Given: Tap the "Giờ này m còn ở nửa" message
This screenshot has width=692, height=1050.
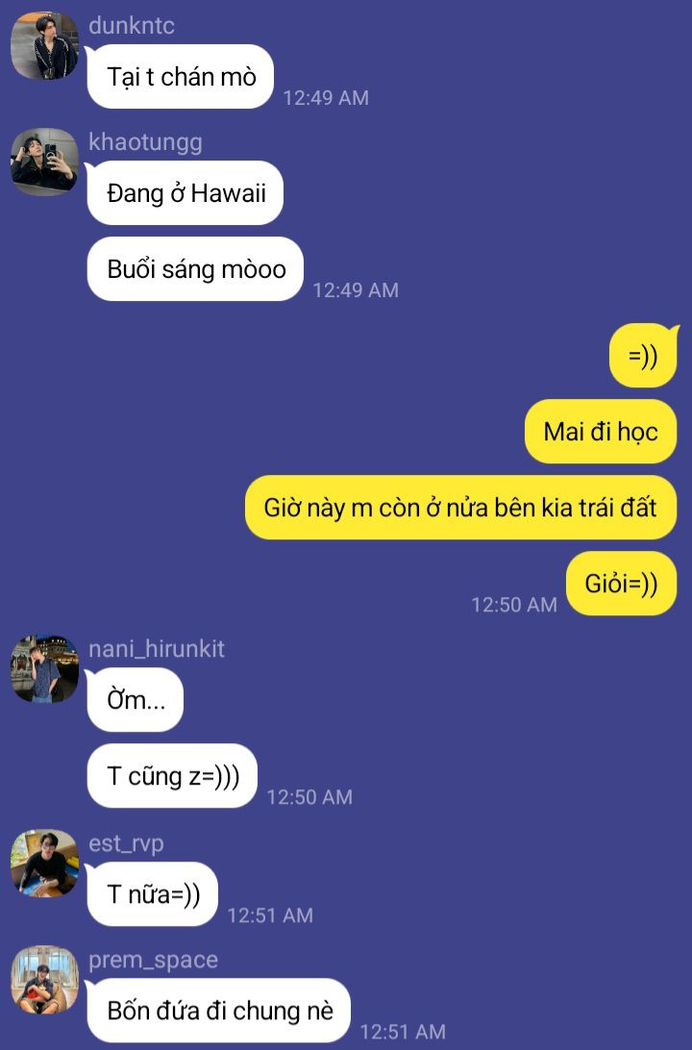Looking at the screenshot, I should 461,507.
